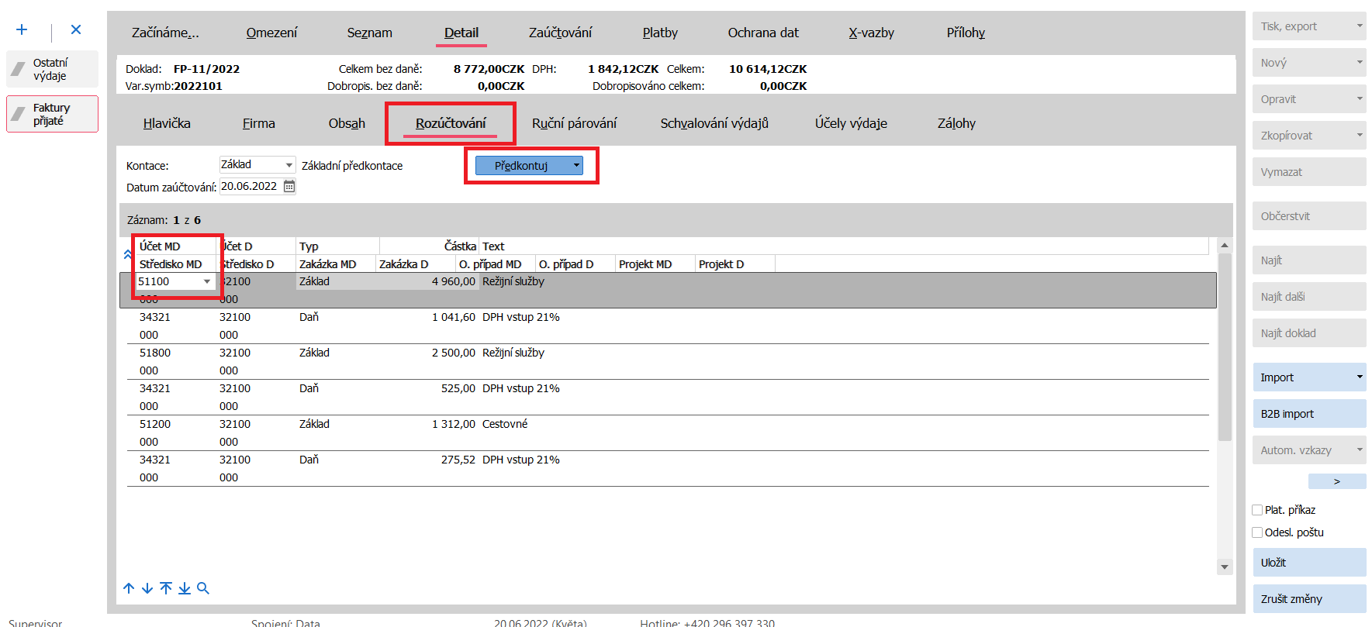This screenshot has width=1372, height=627.
Task: Enable the Plat. příkaz checkbox
Action: point(1257,510)
